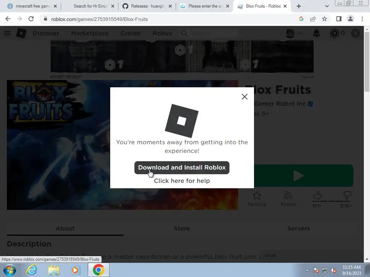Favorite the game with the star icon
The height and width of the screenshot is (277, 370).
coord(257,199)
